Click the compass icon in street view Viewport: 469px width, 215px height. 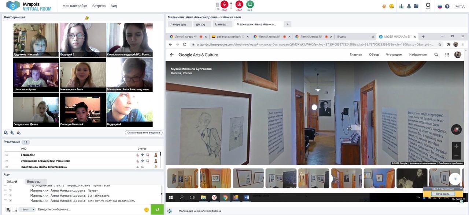coord(456,129)
